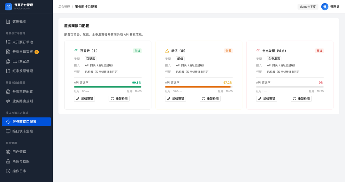Viewport: 345px width, 182px height.
Task: Click 编辑密钥 on 航信 card
Action: click(x=176, y=99)
